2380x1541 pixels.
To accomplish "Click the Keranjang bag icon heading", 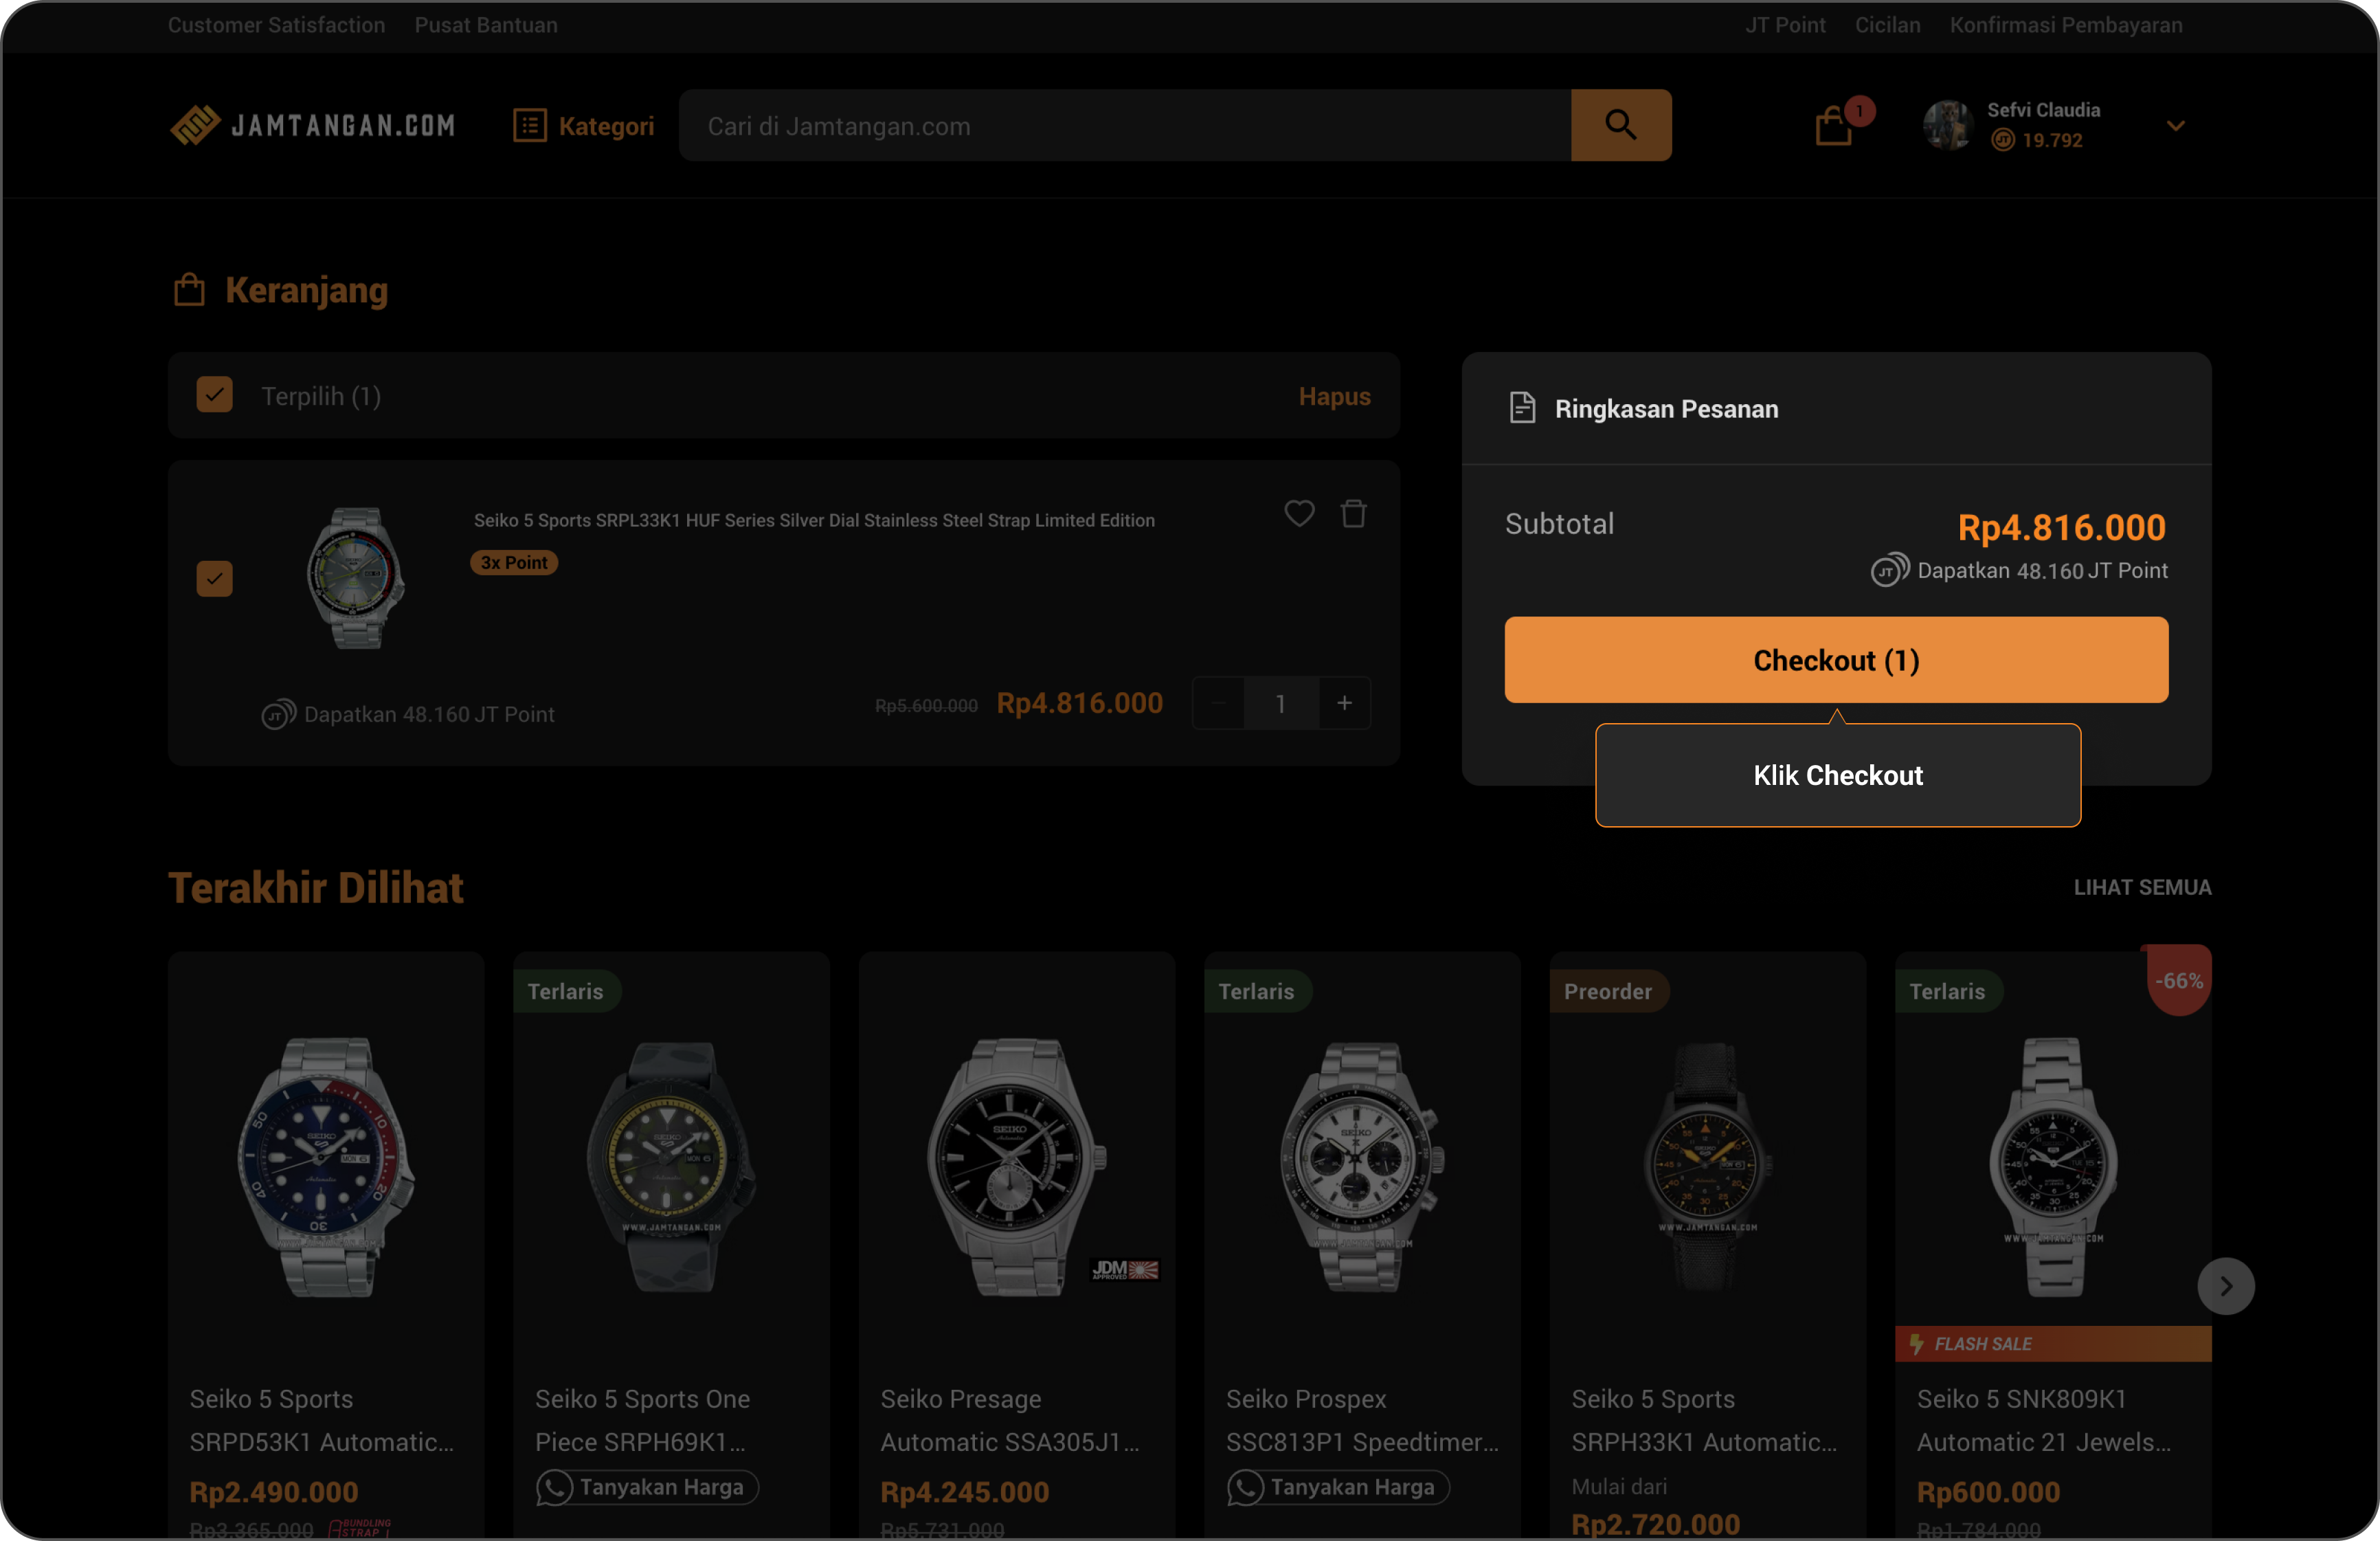I will pos(189,290).
